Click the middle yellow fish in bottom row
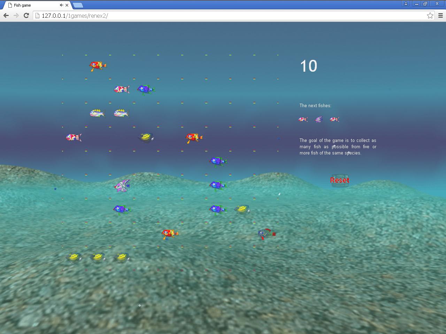 pos(98,257)
